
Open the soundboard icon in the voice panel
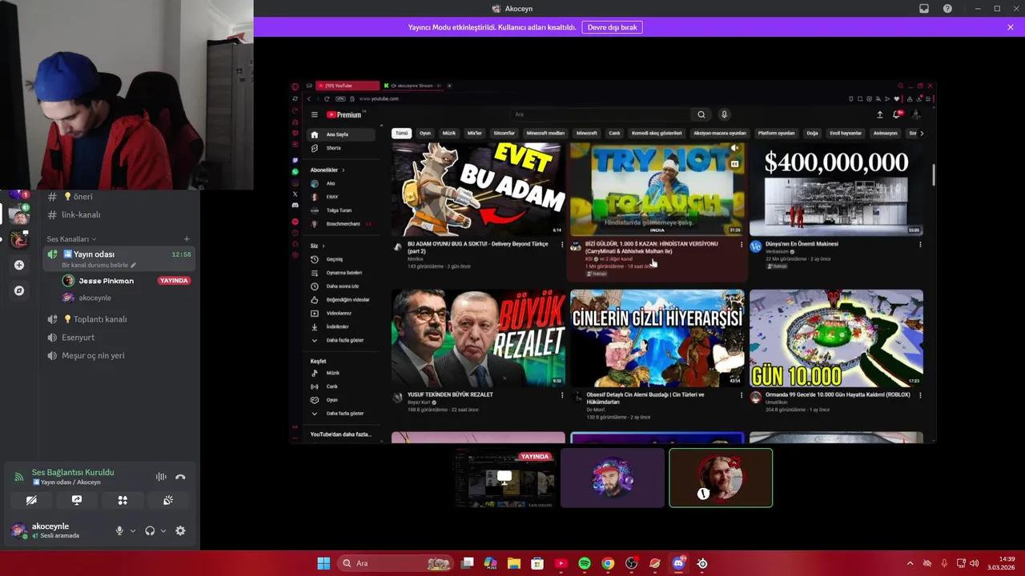click(x=168, y=500)
